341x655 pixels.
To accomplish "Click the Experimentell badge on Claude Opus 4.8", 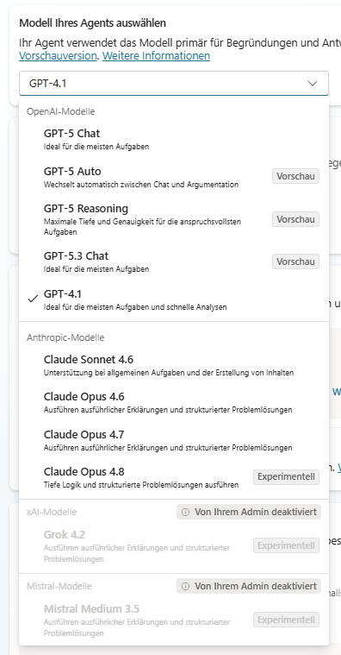I will tap(287, 477).
